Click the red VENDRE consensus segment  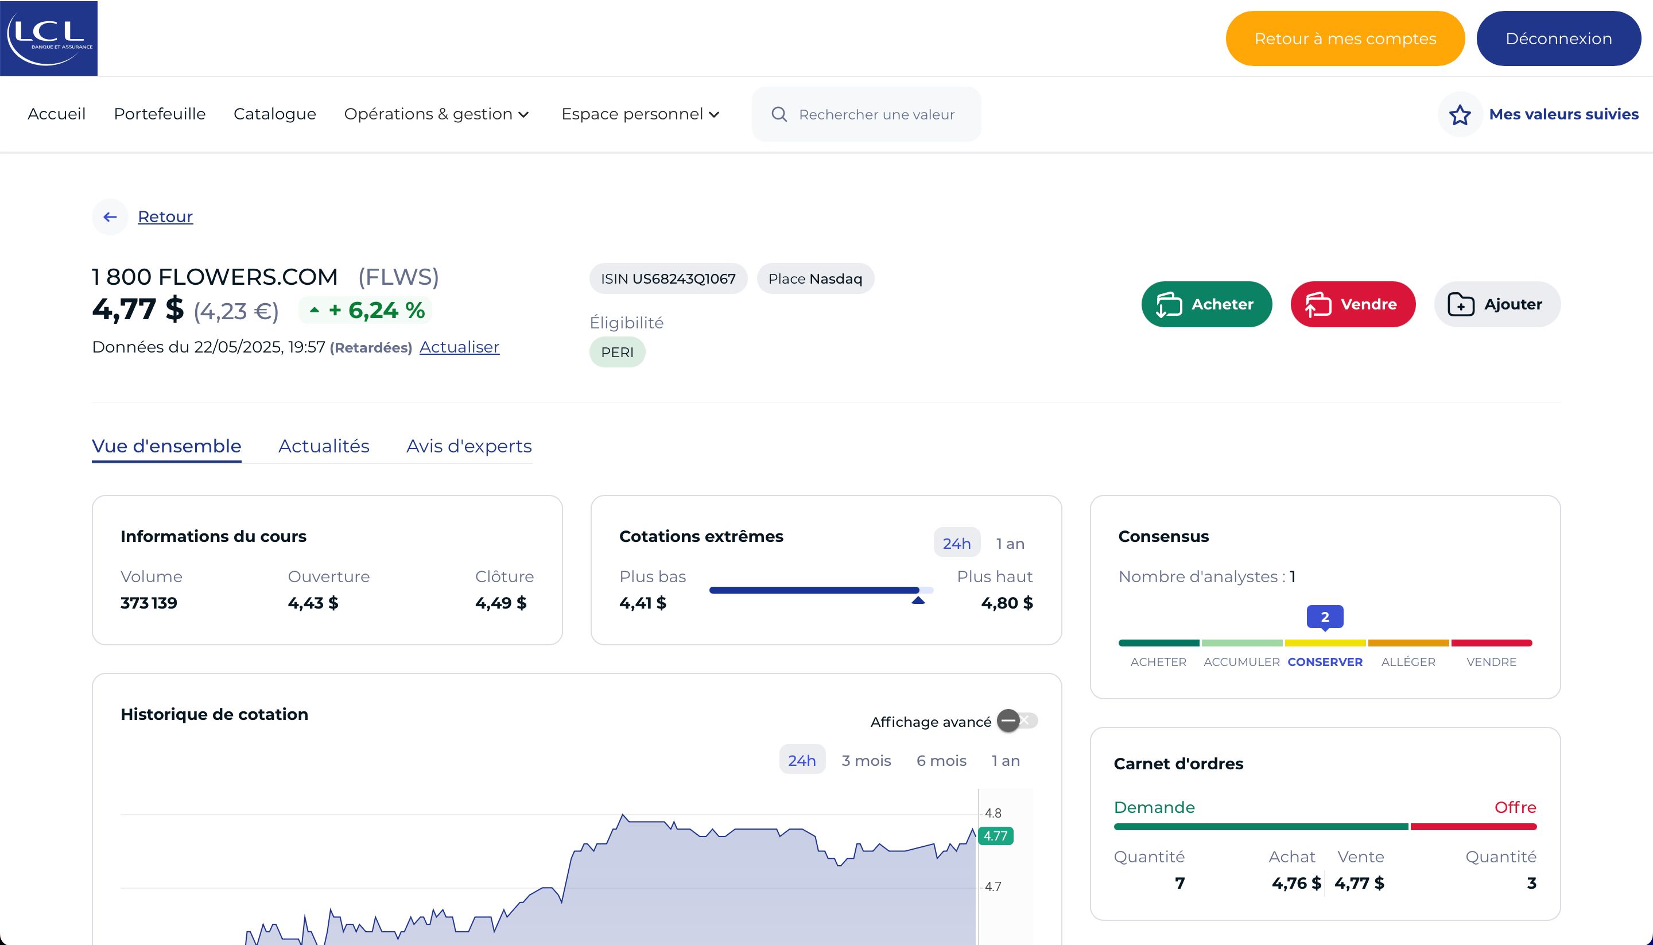pos(1492,643)
